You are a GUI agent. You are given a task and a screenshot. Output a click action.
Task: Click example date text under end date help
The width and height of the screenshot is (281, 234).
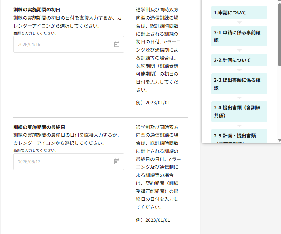click(153, 220)
